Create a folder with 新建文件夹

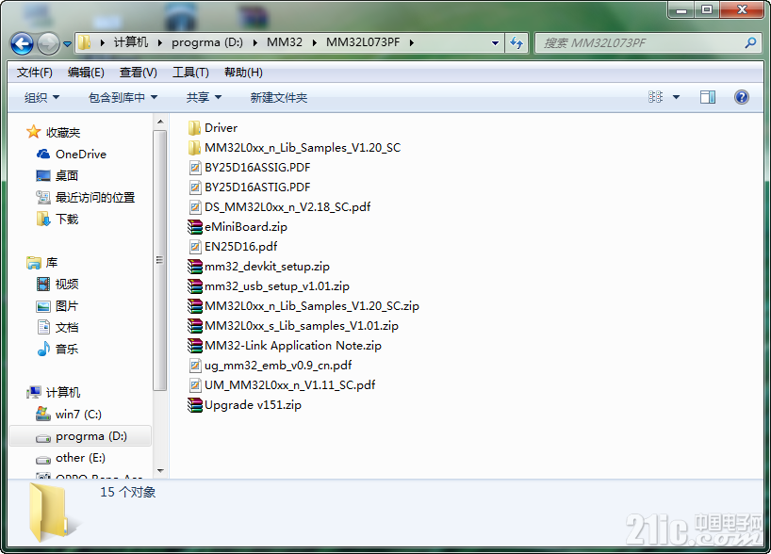tap(279, 97)
